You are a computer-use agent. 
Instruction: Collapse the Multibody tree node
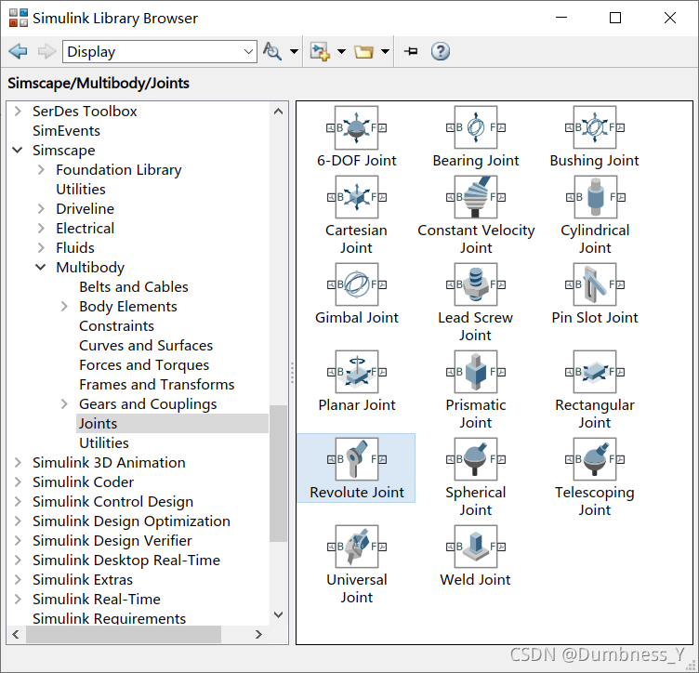click(x=41, y=268)
